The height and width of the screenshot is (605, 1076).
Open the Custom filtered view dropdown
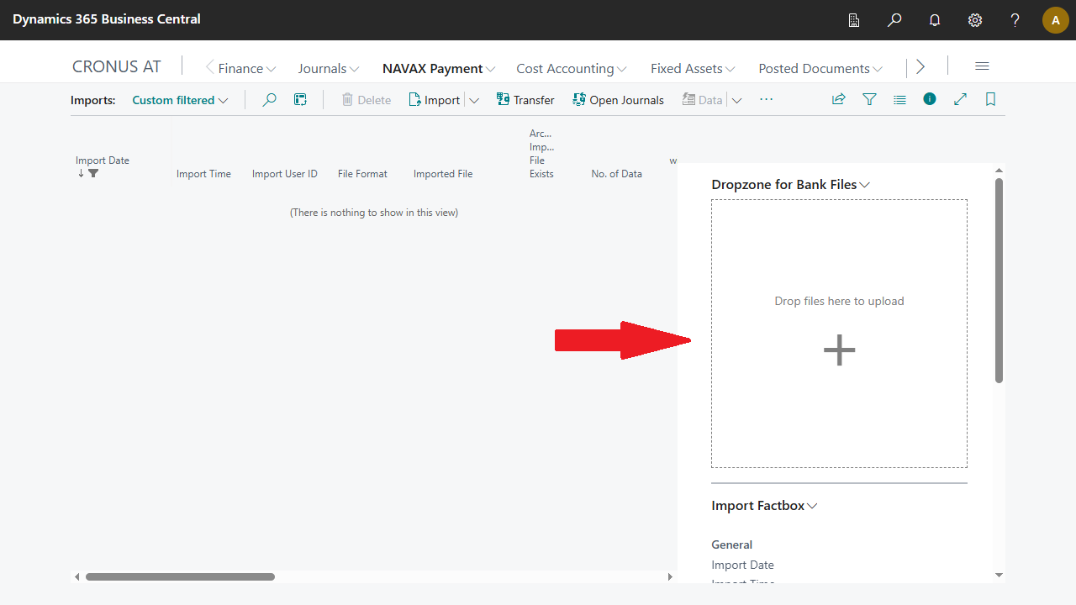(x=180, y=100)
